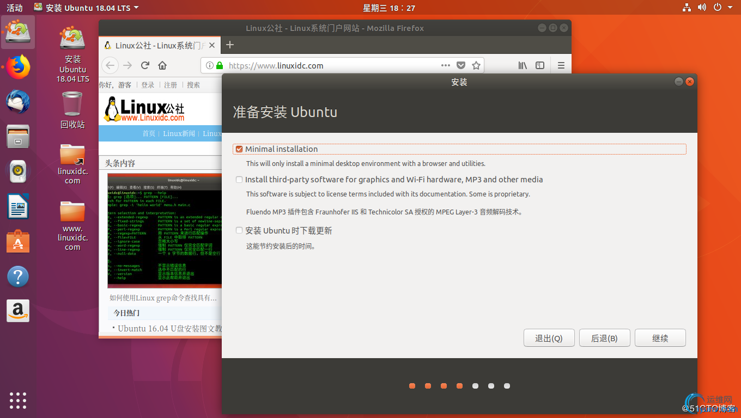
Task: Close the 'Linux公社' Firefox tab
Action: [x=212, y=46]
